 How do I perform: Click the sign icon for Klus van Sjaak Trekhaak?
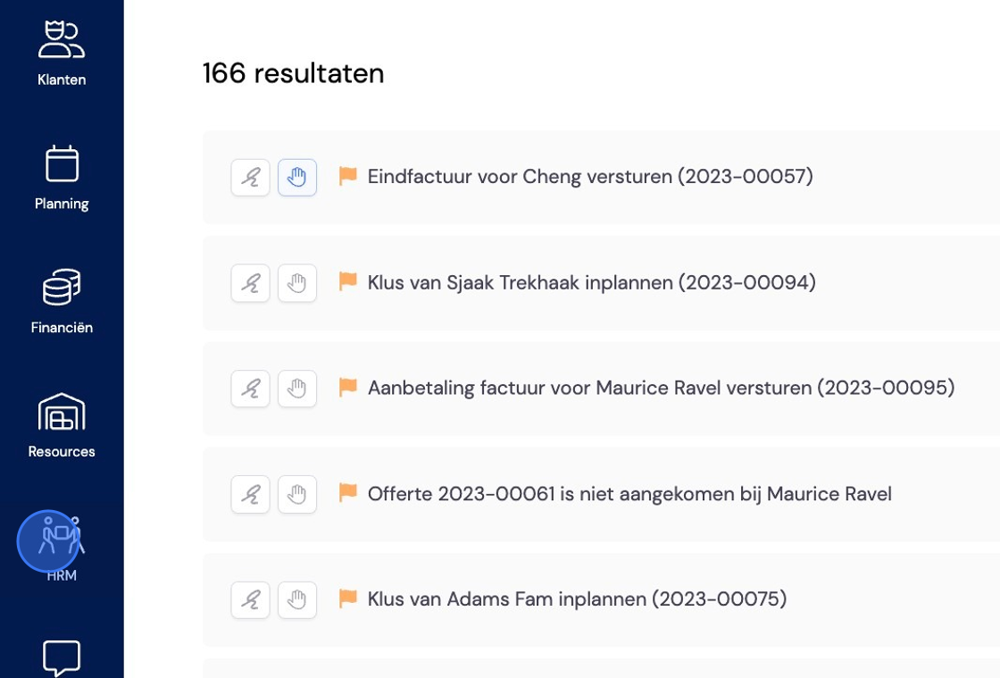point(250,283)
